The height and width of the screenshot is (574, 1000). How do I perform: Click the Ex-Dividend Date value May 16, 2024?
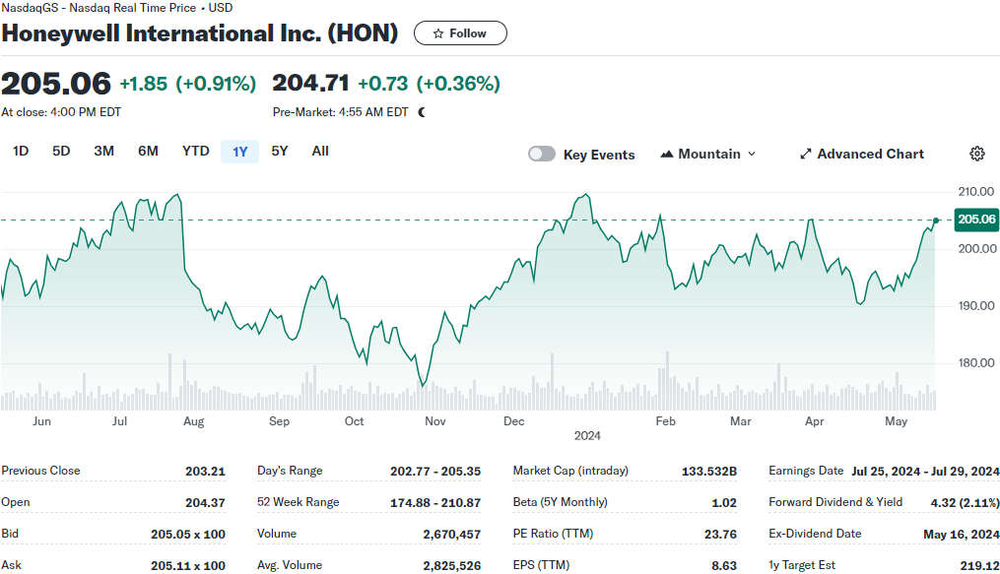(x=962, y=535)
